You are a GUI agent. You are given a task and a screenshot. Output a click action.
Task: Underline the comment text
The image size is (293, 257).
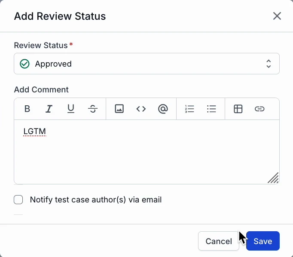point(71,109)
